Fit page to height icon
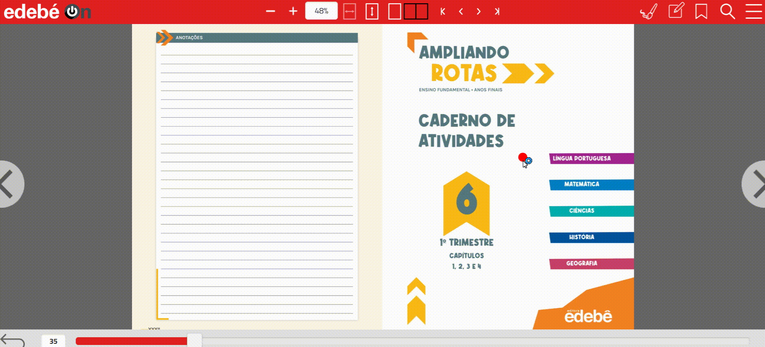765x347 pixels. (372, 11)
